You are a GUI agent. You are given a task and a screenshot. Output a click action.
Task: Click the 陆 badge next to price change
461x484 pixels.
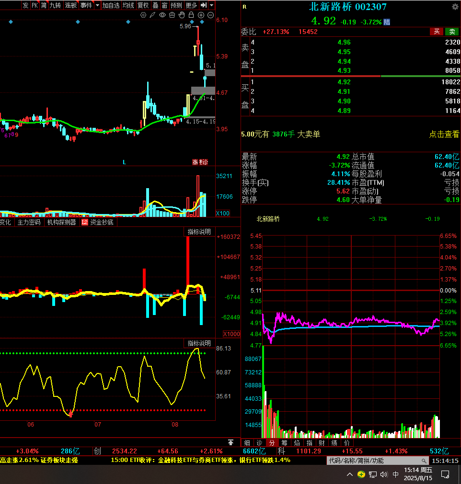(387, 22)
